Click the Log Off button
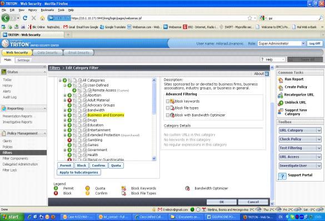This screenshot has width=325, height=221. pyautogui.click(x=314, y=43)
